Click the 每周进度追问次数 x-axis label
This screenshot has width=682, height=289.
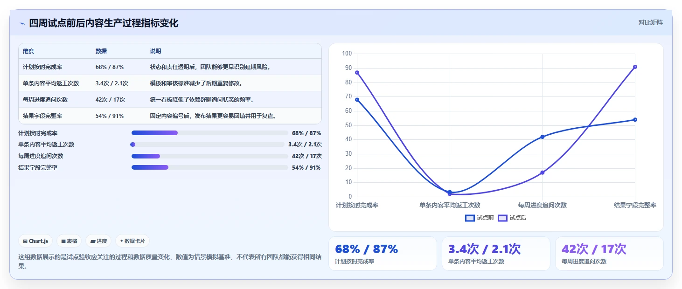[543, 205]
